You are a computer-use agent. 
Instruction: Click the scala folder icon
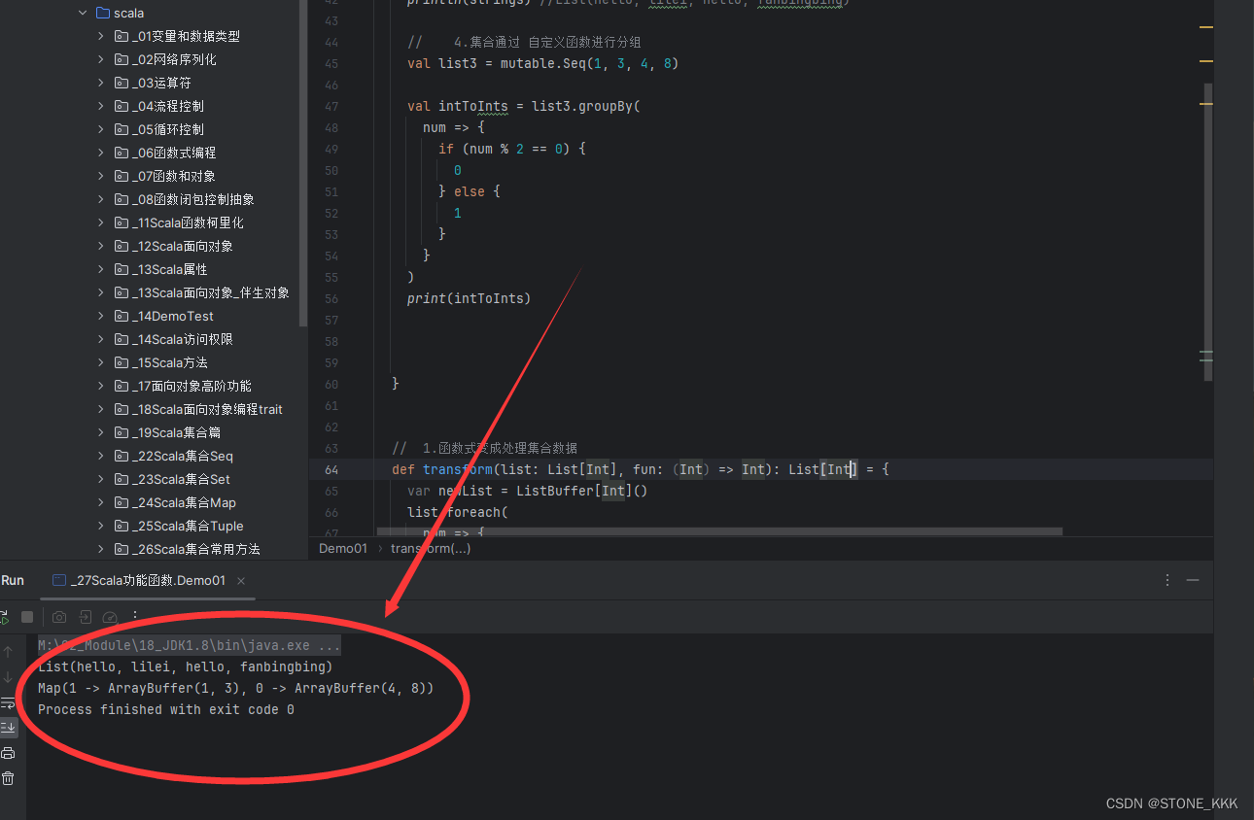tap(103, 13)
